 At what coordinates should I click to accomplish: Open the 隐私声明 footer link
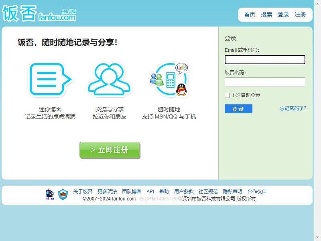232,192
